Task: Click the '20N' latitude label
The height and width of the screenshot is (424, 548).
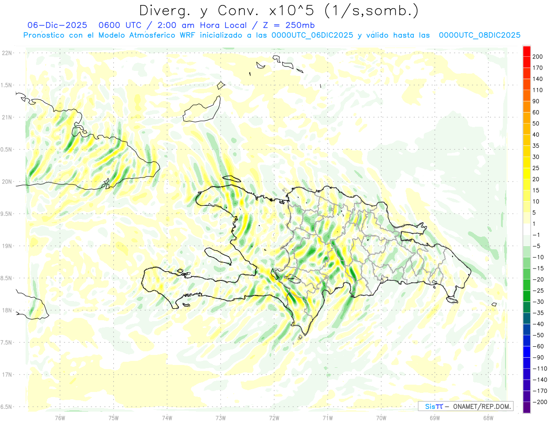Action: point(7,182)
